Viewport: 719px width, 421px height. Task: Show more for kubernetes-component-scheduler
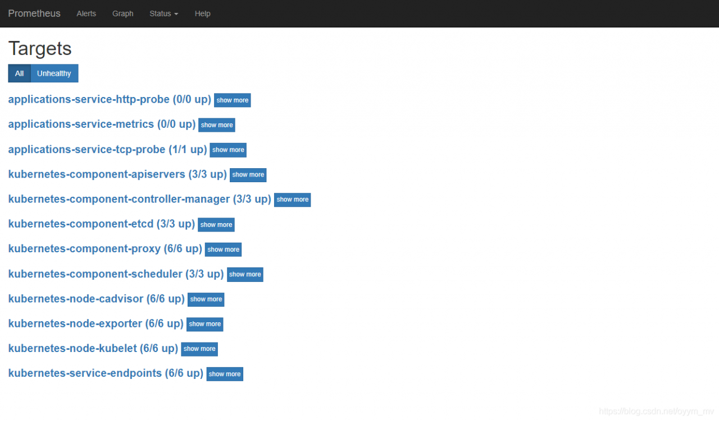245,275
